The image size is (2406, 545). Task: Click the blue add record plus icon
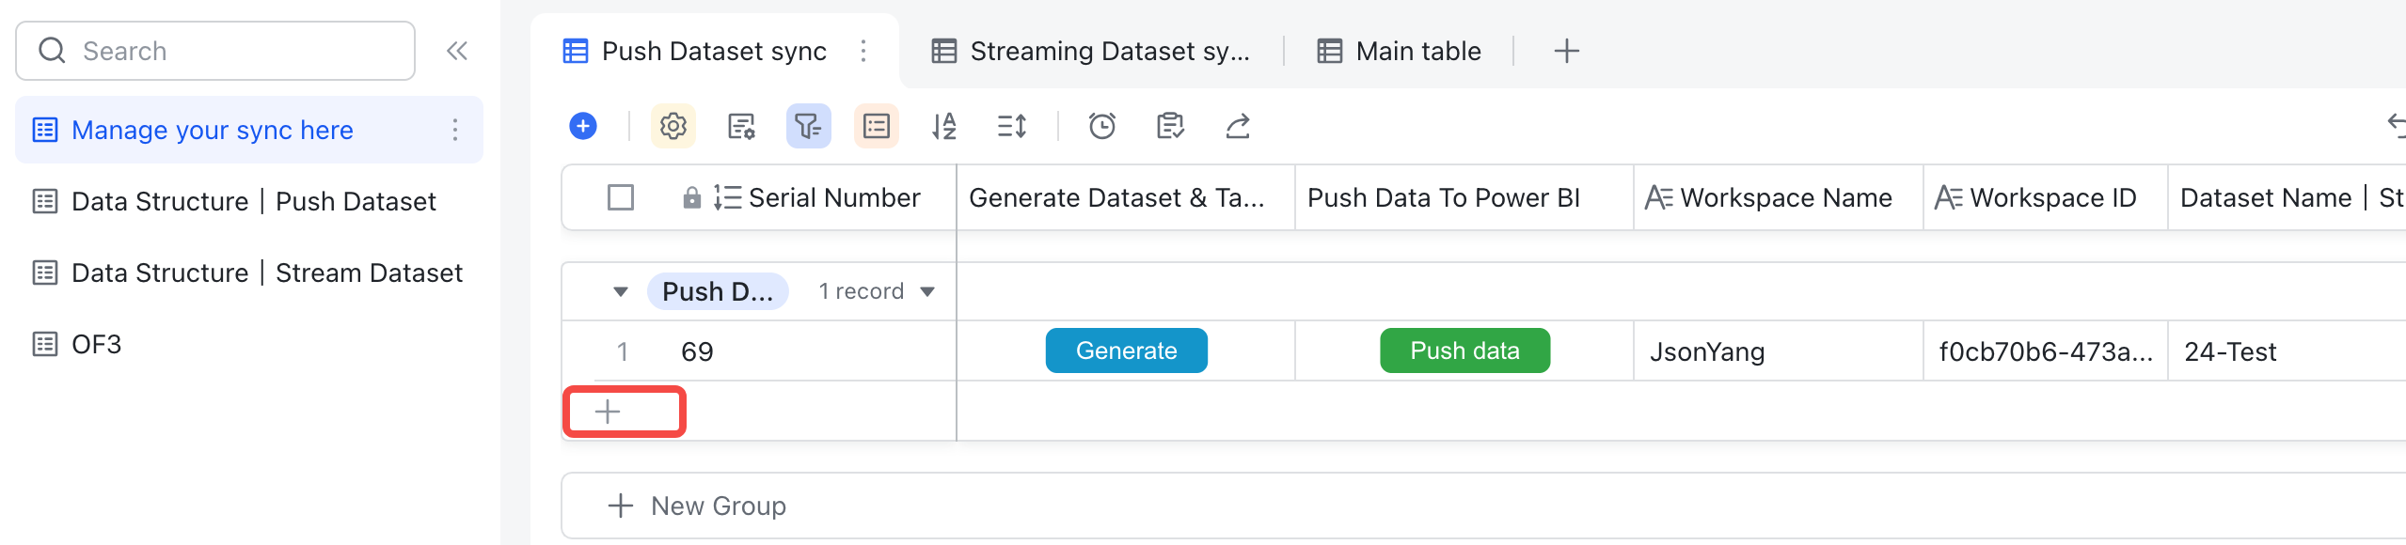(583, 126)
